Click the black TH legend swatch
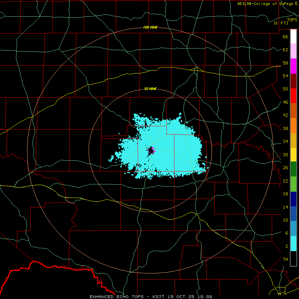This screenshot has height=299, width=299. click(x=293, y=258)
